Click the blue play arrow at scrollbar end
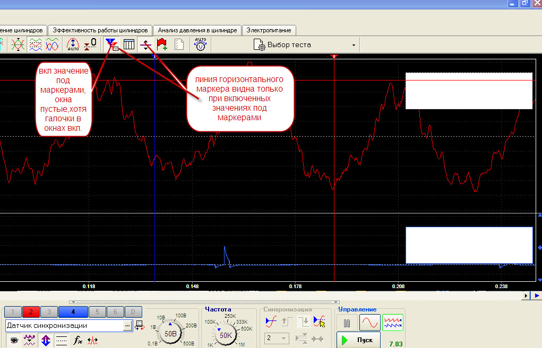This screenshot has width=542, height=348. (x=537, y=296)
